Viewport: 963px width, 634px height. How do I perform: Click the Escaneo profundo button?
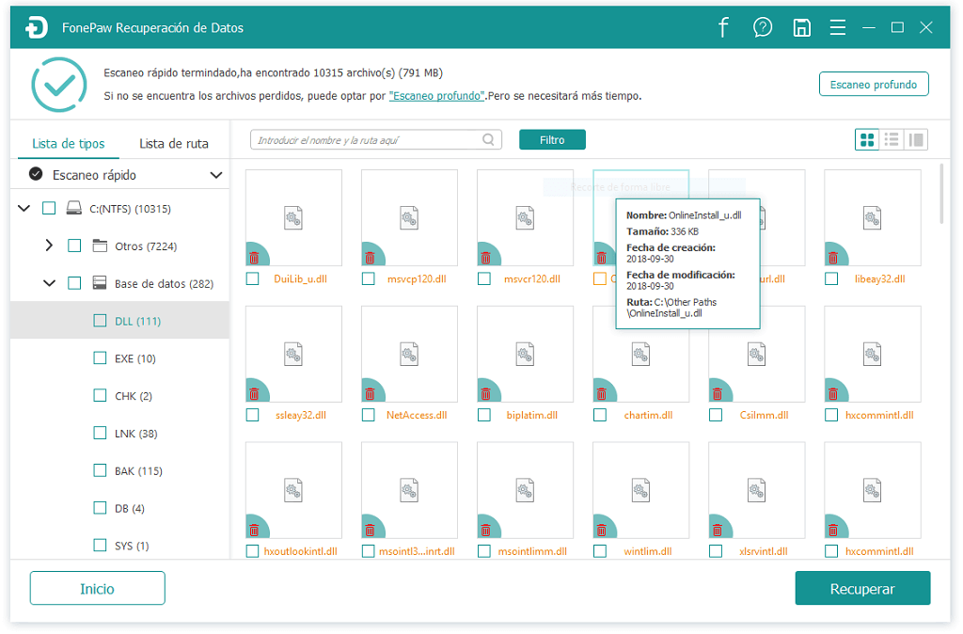point(874,84)
